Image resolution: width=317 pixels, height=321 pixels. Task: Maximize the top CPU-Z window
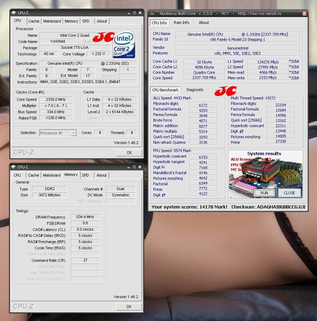click(x=134, y=13)
